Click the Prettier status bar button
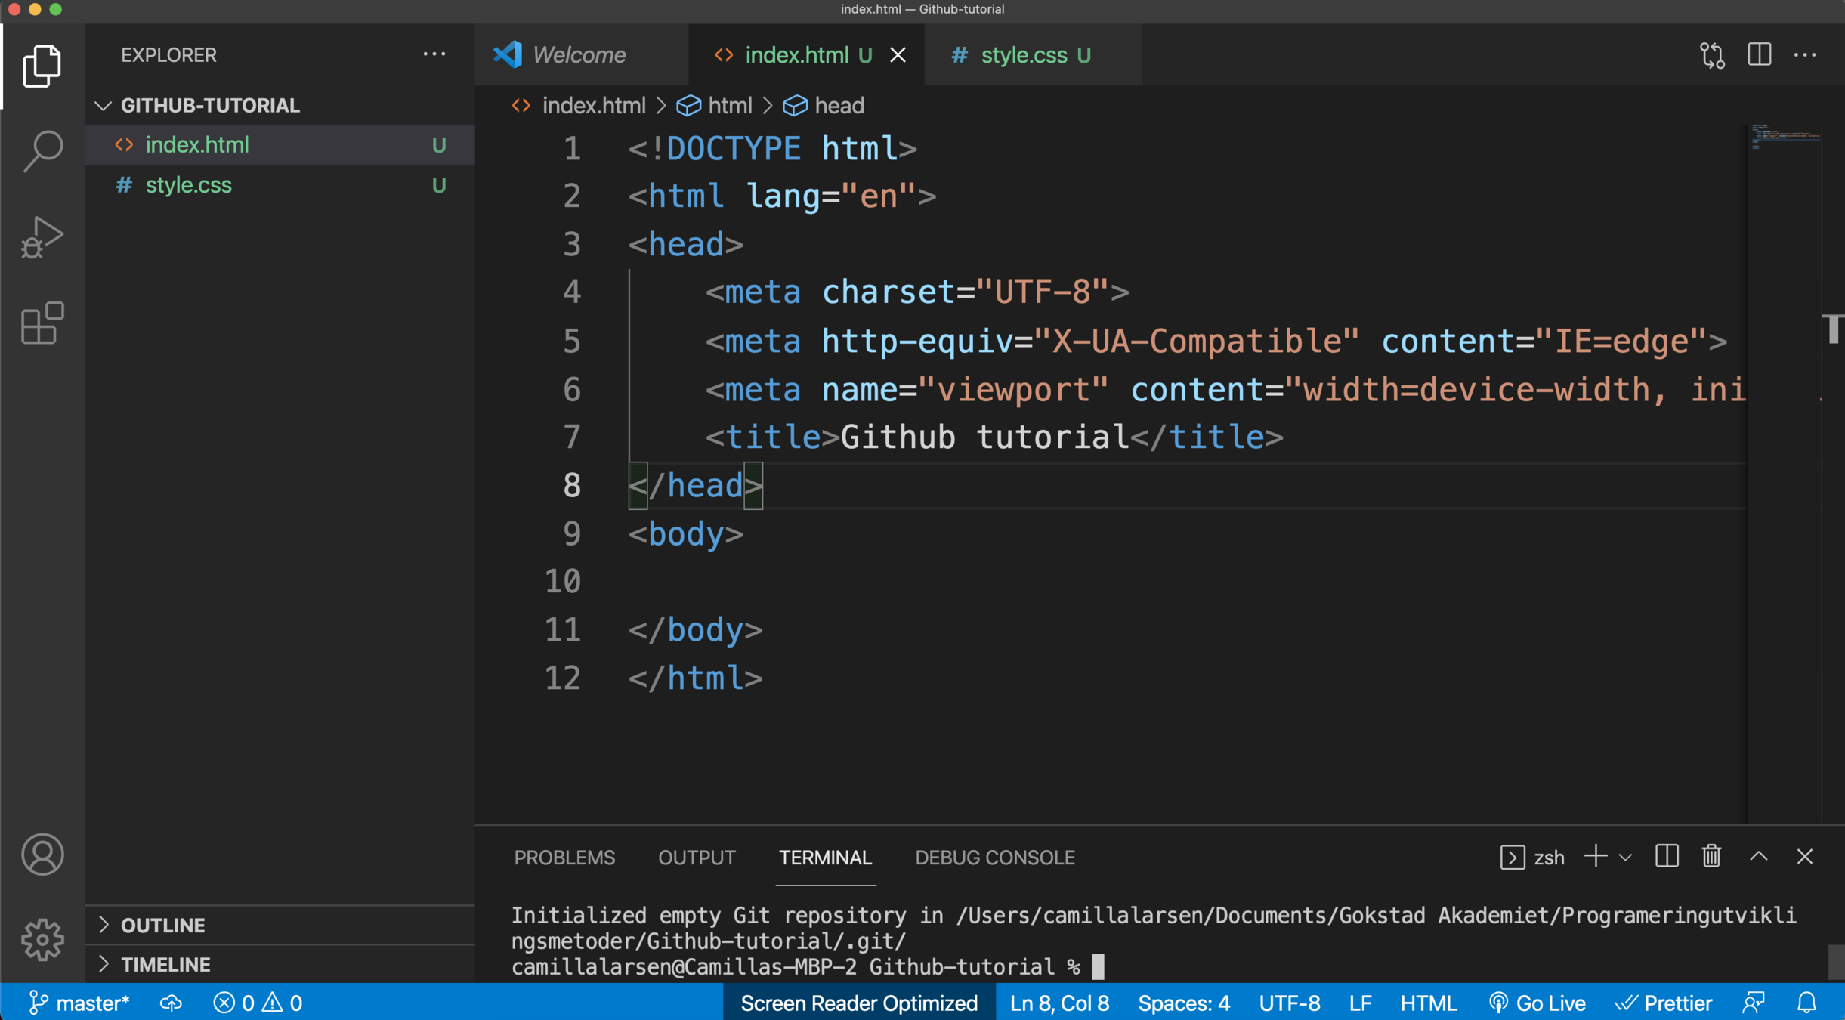The image size is (1845, 1020). pyautogui.click(x=1664, y=1003)
